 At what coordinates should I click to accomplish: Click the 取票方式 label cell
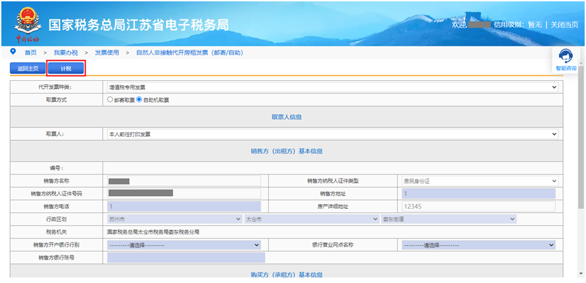click(x=57, y=100)
